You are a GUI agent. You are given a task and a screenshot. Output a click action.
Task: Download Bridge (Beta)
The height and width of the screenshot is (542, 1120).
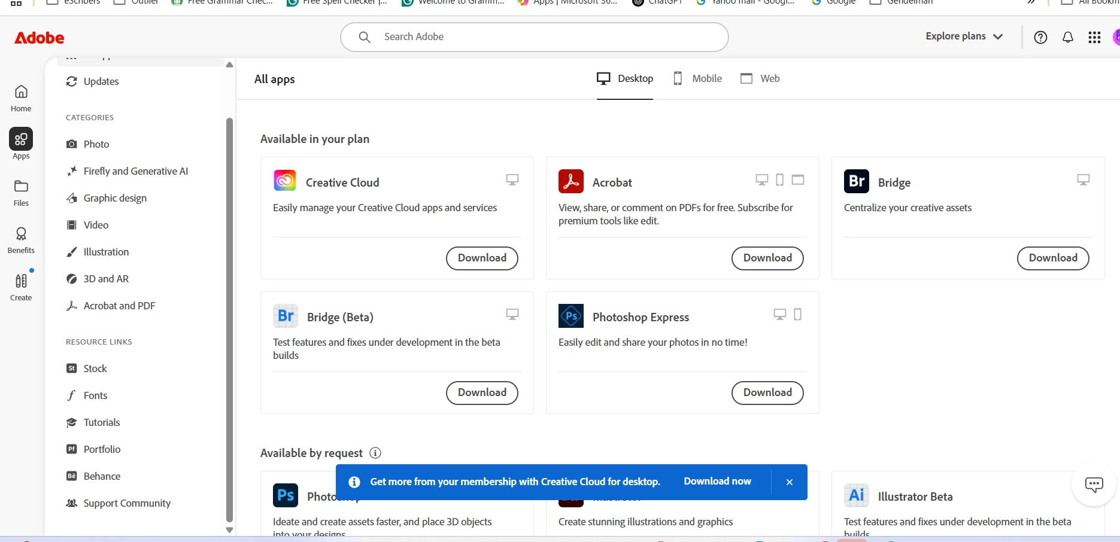pos(482,392)
